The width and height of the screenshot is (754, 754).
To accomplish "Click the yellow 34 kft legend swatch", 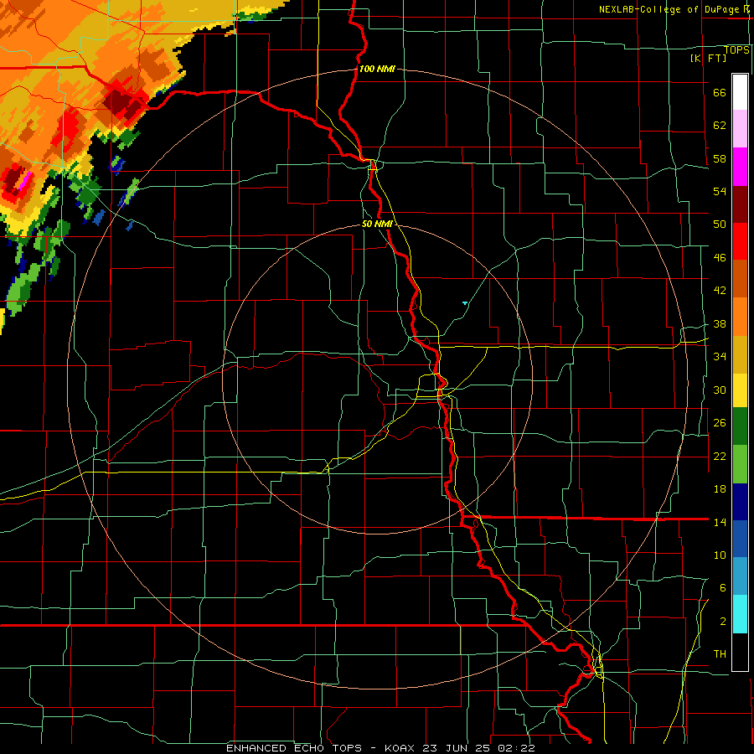I will click(x=740, y=390).
